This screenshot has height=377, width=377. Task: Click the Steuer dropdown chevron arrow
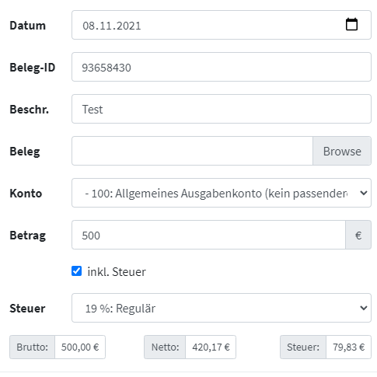pyautogui.click(x=364, y=308)
